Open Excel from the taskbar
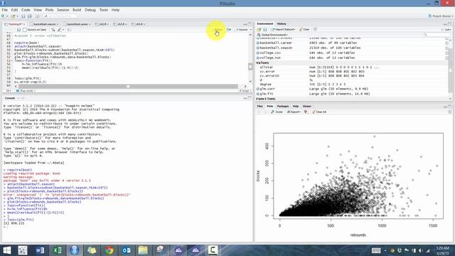This screenshot has width=455, height=256. [x=57, y=250]
